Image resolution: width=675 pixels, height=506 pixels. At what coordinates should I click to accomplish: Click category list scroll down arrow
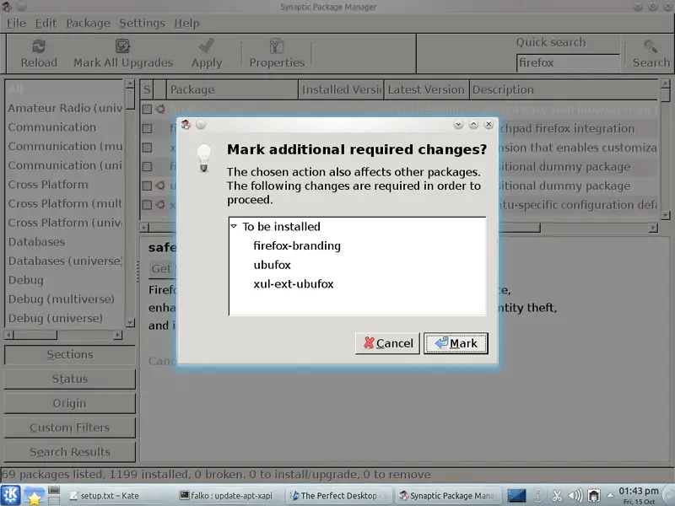coord(130,322)
